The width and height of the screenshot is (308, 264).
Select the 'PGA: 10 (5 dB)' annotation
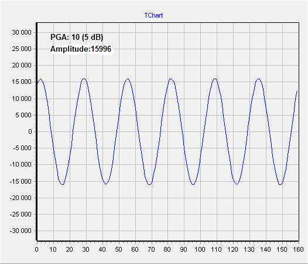coord(77,37)
